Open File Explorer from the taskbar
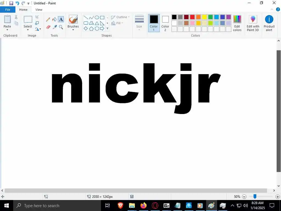Image resolution: width=281 pixels, height=211 pixels. pyautogui.click(x=132, y=206)
